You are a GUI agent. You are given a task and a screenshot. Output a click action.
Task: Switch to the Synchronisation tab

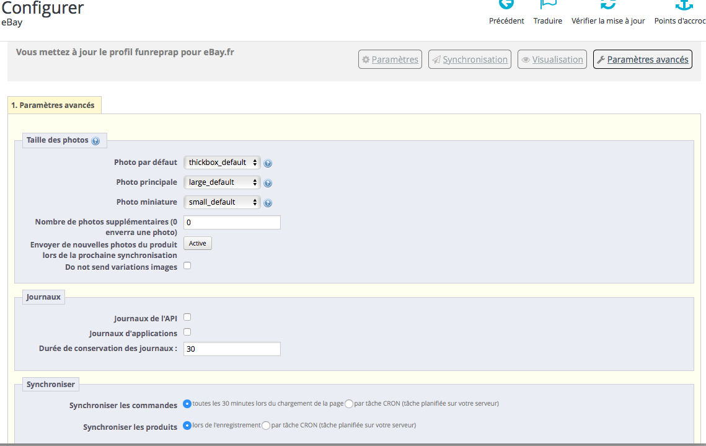470,60
